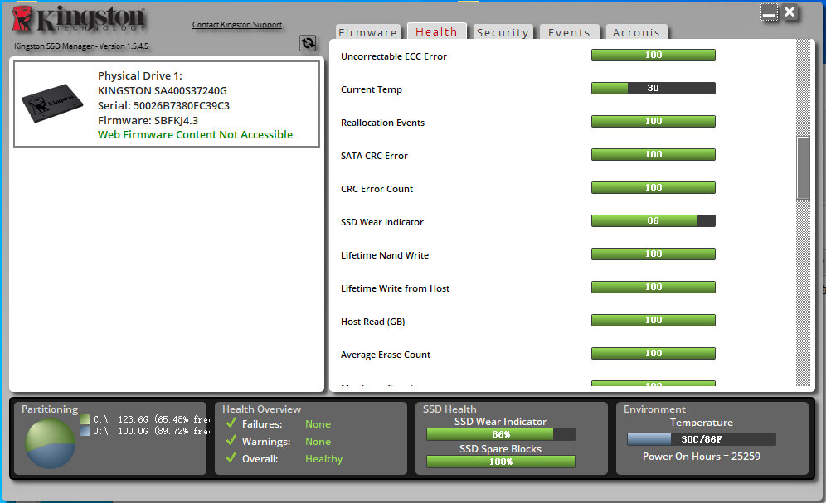Click the SSD Spare Blocks 100% bar
The height and width of the screenshot is (503, 826).
[500, 462]
